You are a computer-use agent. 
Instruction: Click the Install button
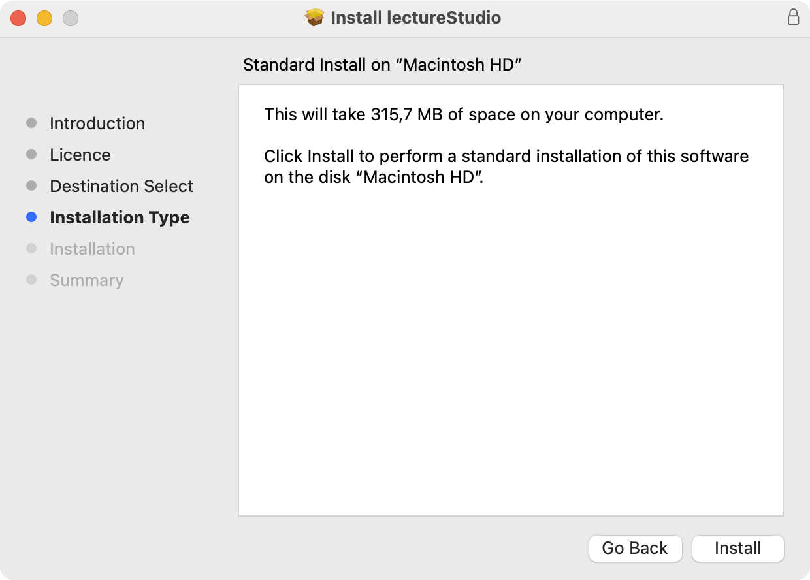pyautogui.click(x=737, y=549)
